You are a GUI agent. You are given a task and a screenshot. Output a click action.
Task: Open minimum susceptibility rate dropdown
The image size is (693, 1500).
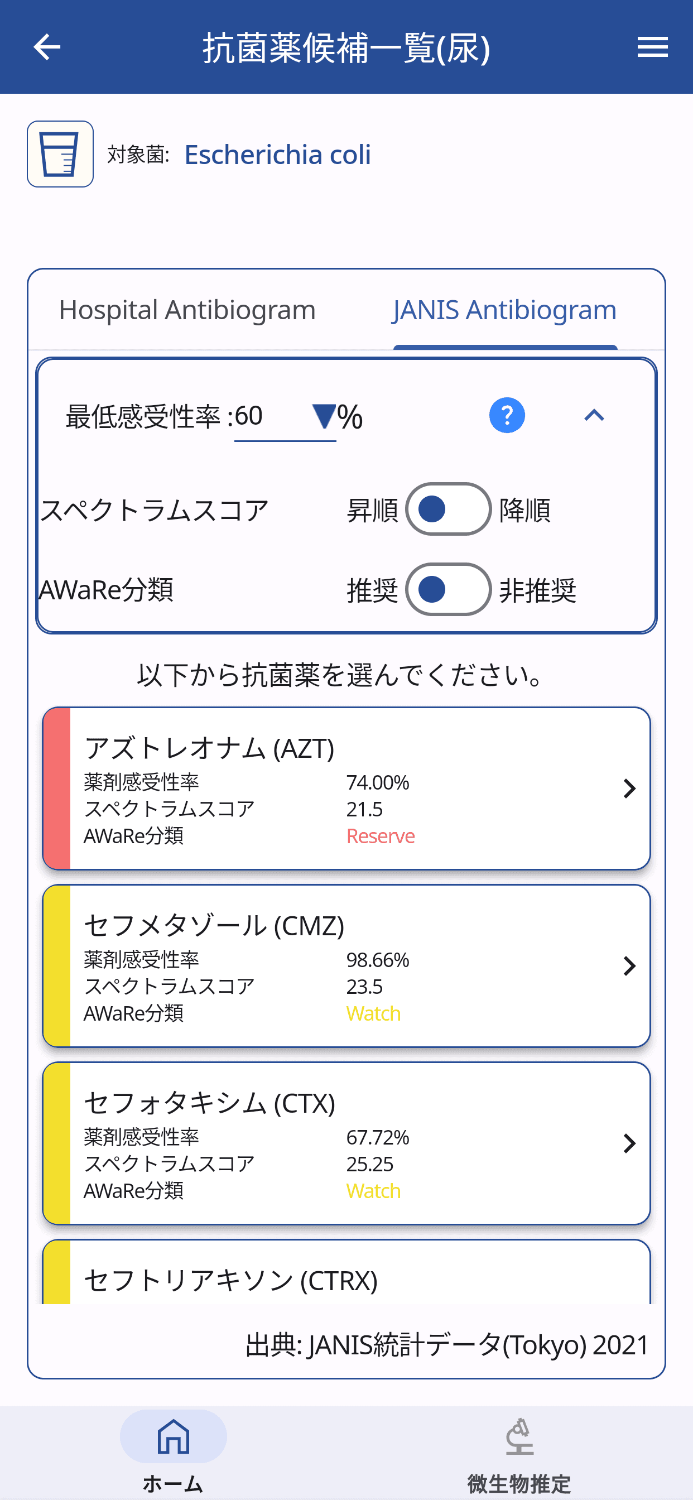[x=323, y=416]
